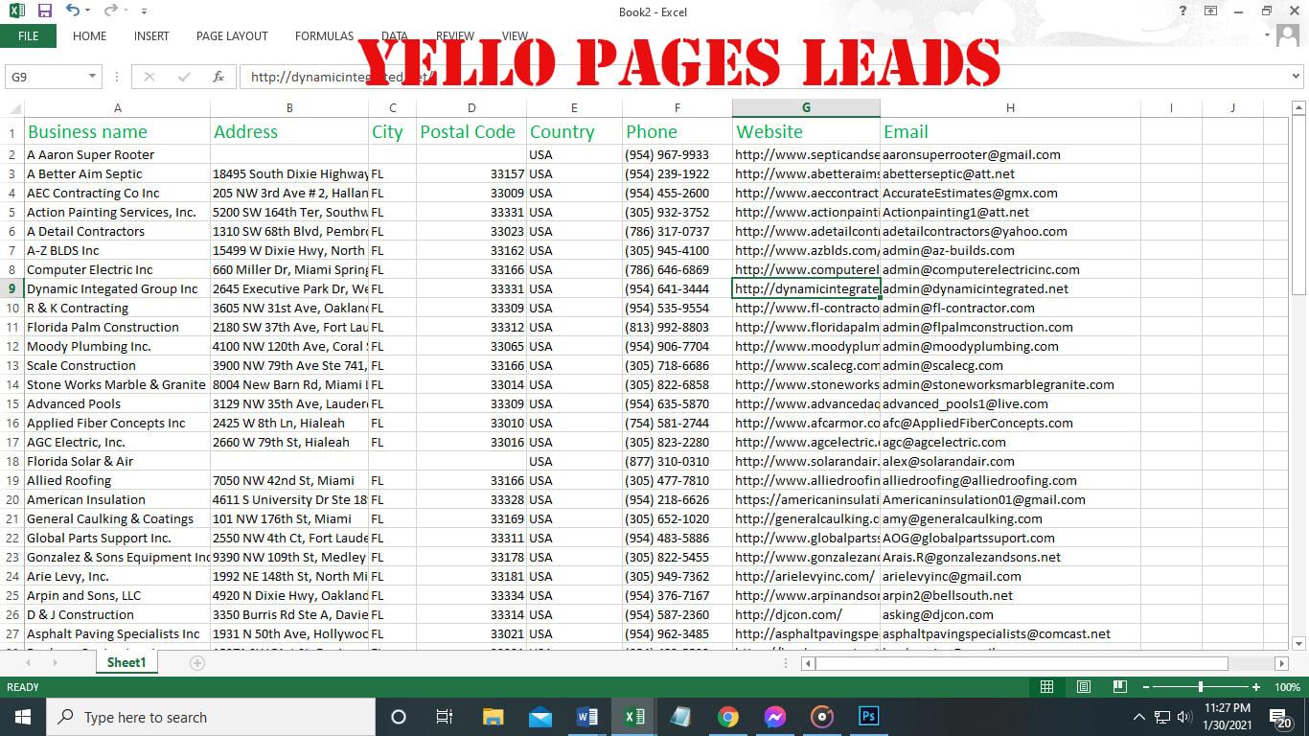Click the Zoom In plus icon

(1255, 687)
